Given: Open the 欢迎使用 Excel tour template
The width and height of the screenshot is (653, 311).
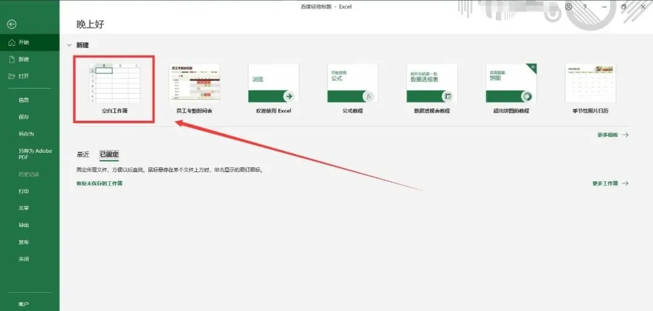Looking at the screenshot, I should click(273, 89).
